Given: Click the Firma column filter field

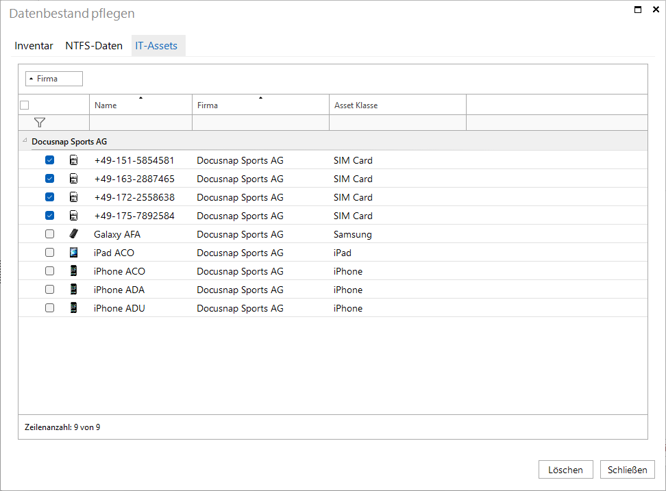Looking at the screenshot, I should 260,123.
